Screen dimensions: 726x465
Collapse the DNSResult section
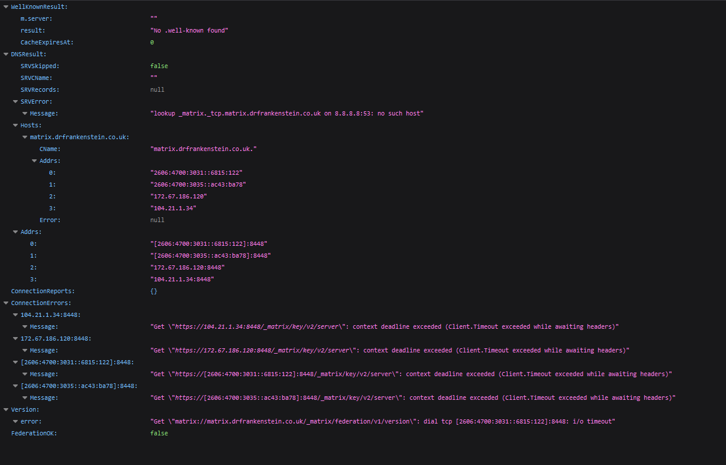tap(5, 54)
